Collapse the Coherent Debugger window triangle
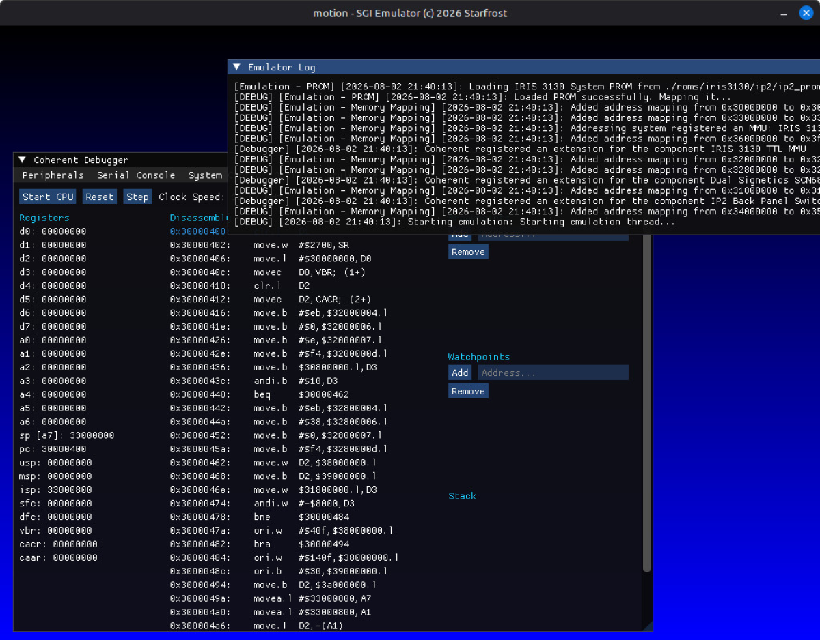Image resolution: width=820 pixels, height=640 pixels. click(x=23, y=160)
